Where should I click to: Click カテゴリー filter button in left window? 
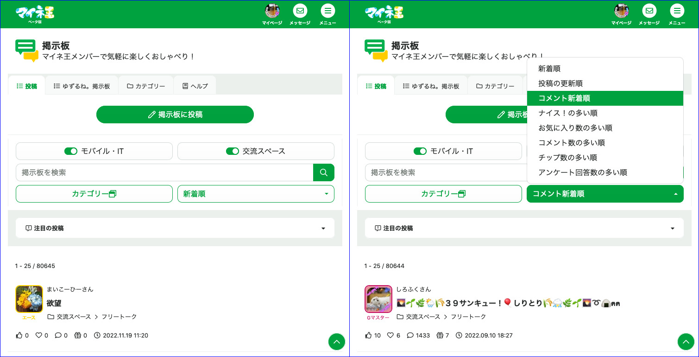[94, 194]
